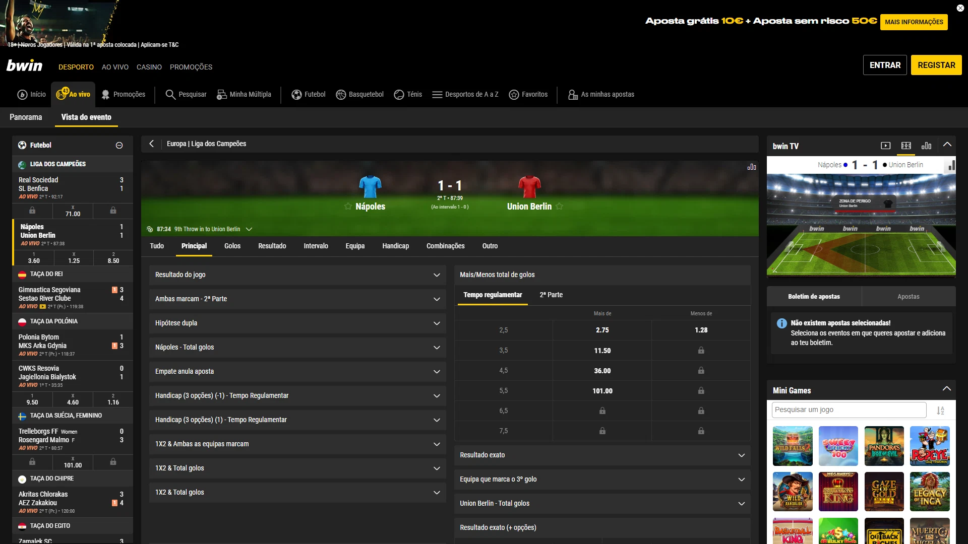Expand the Hipótese dupla market
Screen dimensions: 968x544
pyautogui.click(x=297, y=323)
